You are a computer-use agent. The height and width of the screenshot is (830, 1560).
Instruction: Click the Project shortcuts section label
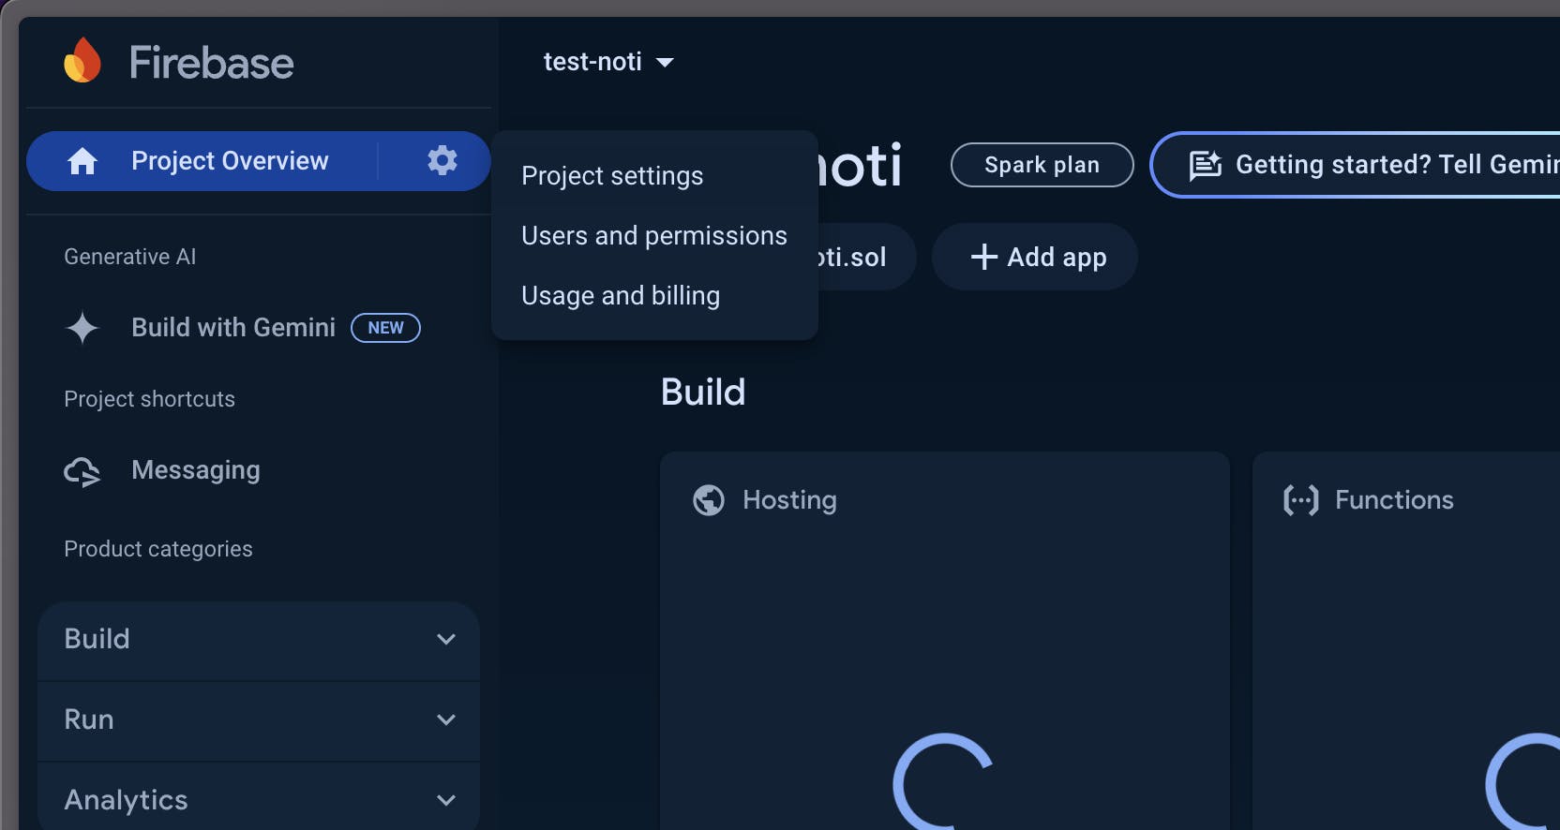pos(149,399)
